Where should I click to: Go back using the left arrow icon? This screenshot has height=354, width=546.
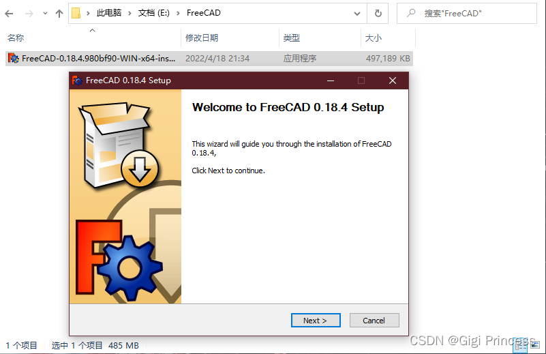coord(9,14)
